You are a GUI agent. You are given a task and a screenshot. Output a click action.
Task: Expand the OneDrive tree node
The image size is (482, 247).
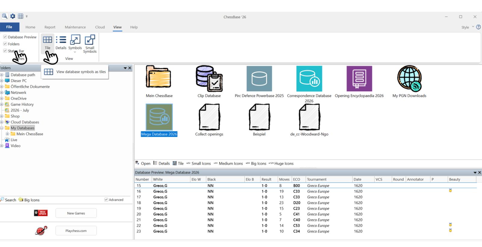pos(2,98)
